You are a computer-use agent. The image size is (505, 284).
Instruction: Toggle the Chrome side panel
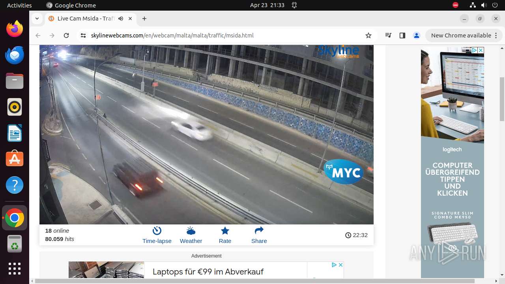point(402,35)
